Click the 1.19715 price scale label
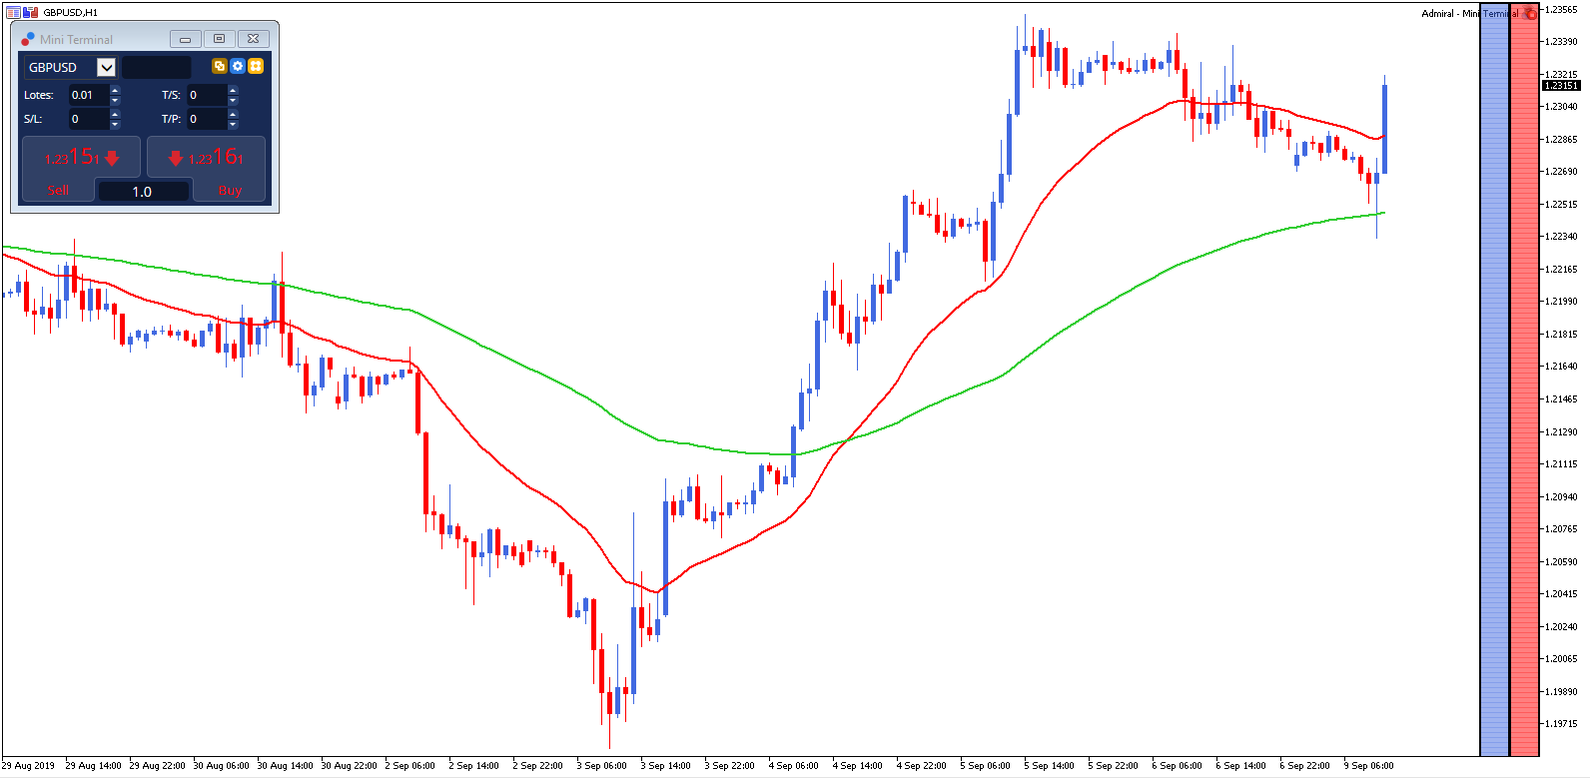The width and height of the screenshot is (1590, 778). (1561, 724)
